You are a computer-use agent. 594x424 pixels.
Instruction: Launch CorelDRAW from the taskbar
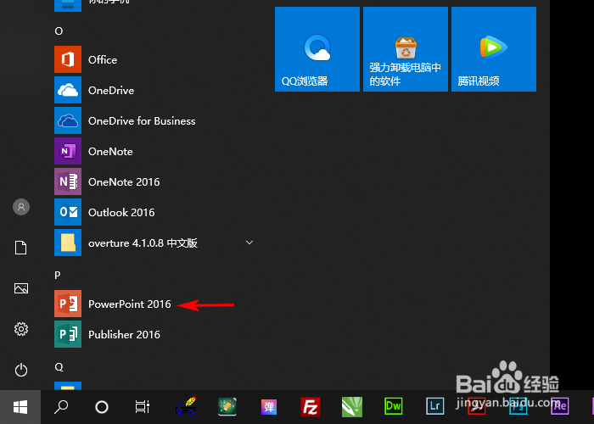point(352,407)
